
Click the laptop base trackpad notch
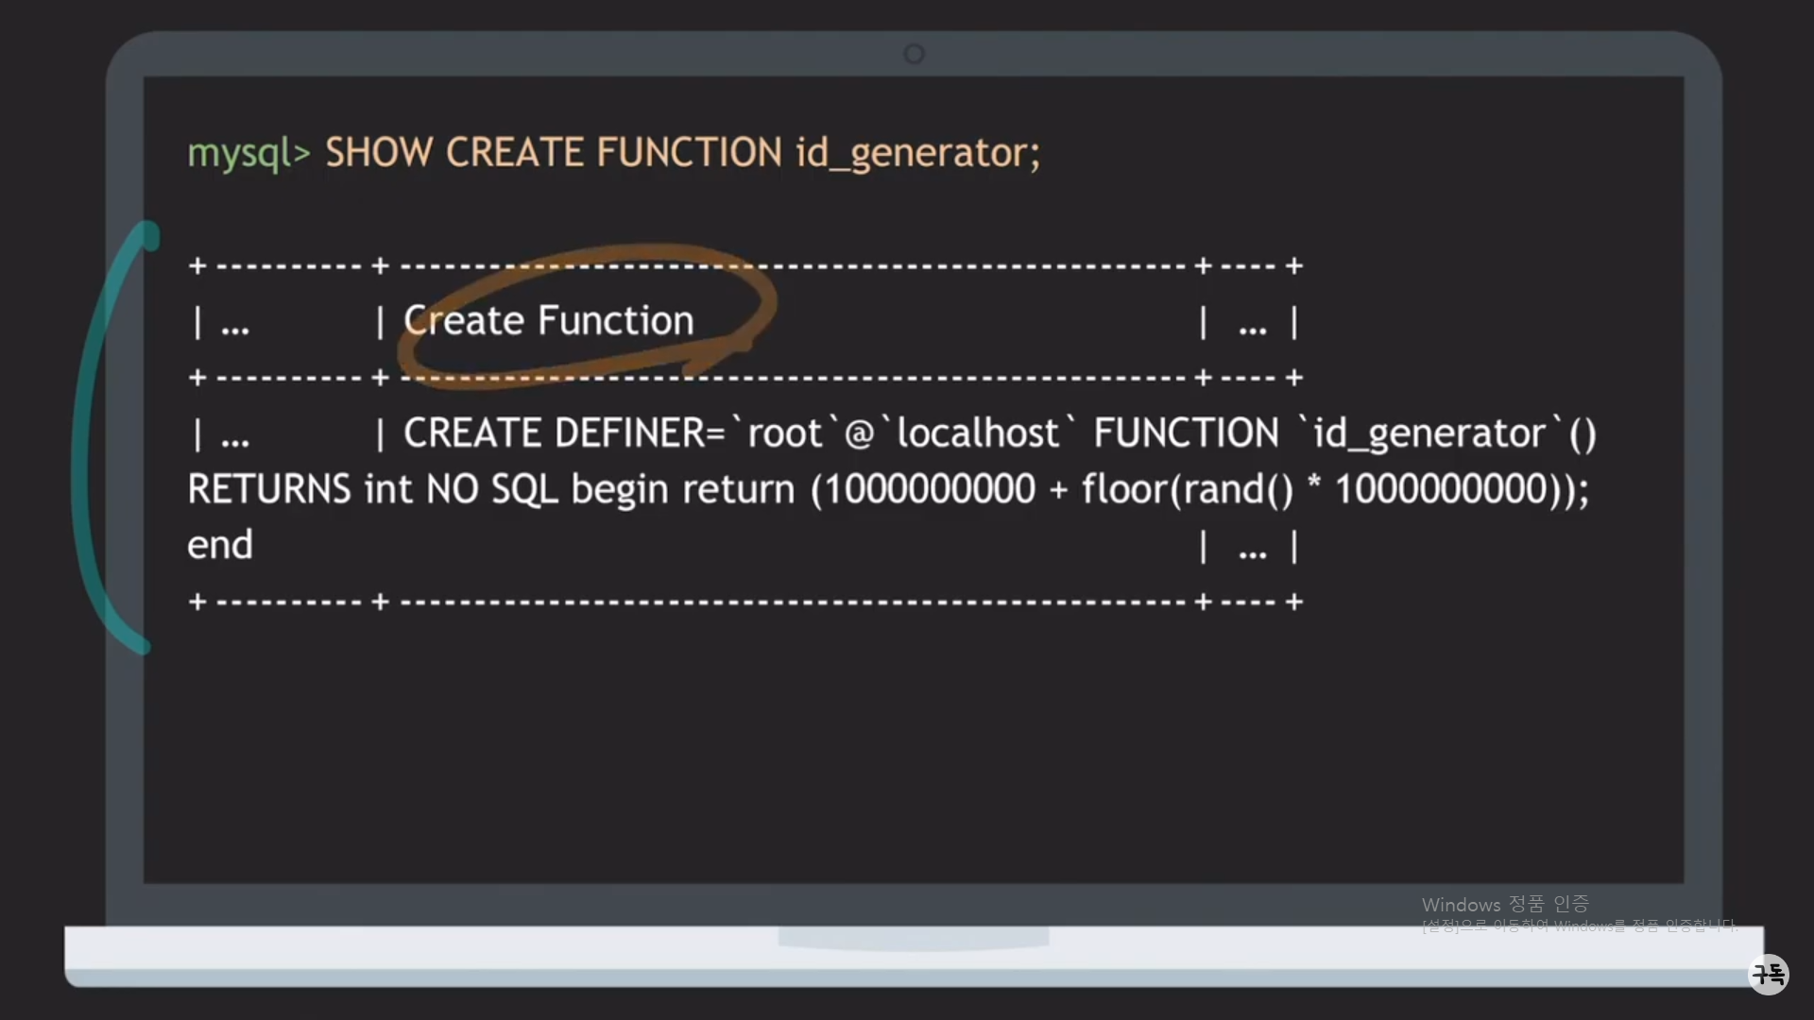pos(913,938)
